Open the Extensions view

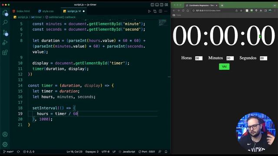point(5,52)
